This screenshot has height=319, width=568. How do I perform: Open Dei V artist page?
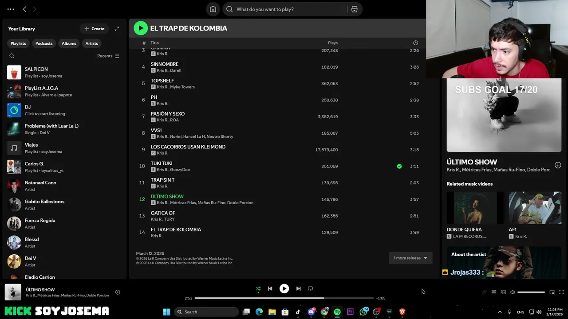pyautogui.click(x=64, y=261)
